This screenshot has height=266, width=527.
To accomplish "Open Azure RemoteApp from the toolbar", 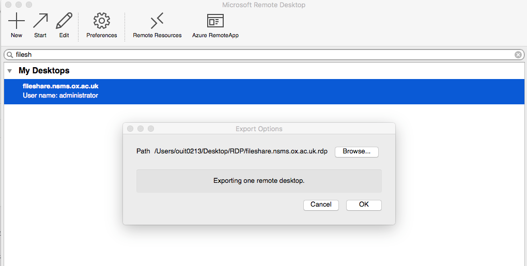I will click(215, 21).
